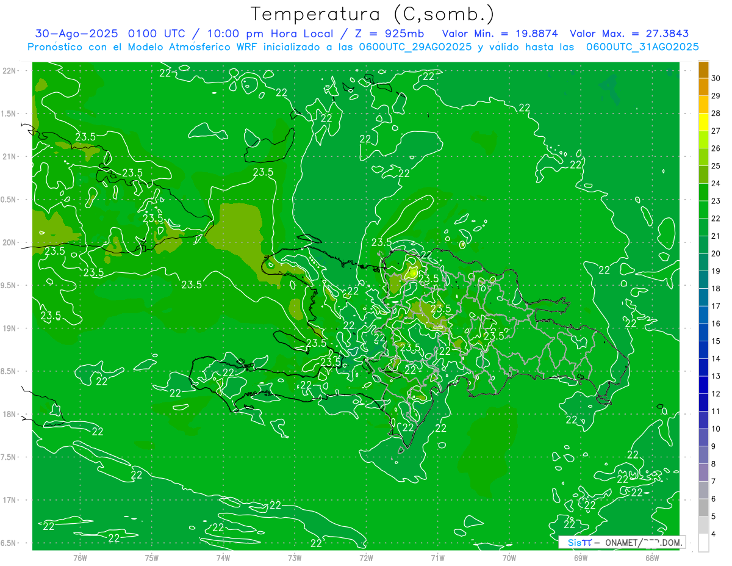Click the "19N" latitude axis label

point(10,328)
